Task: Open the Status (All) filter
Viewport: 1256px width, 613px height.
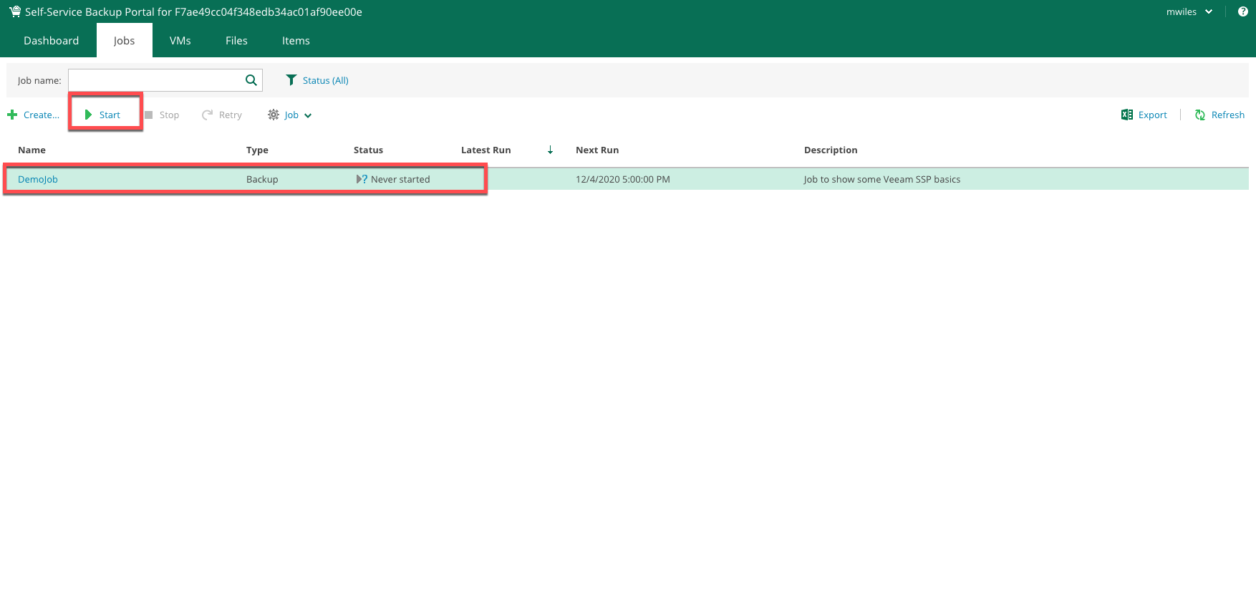Action: (325, 80)
